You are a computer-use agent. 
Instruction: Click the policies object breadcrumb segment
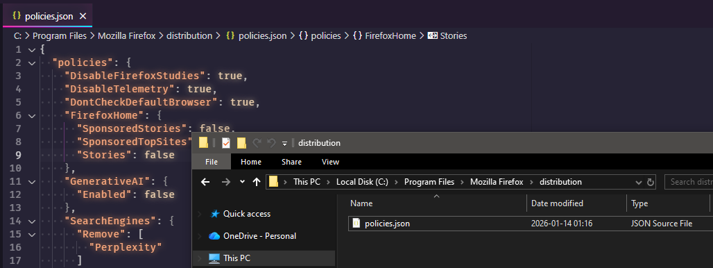[x=325, y=35]
